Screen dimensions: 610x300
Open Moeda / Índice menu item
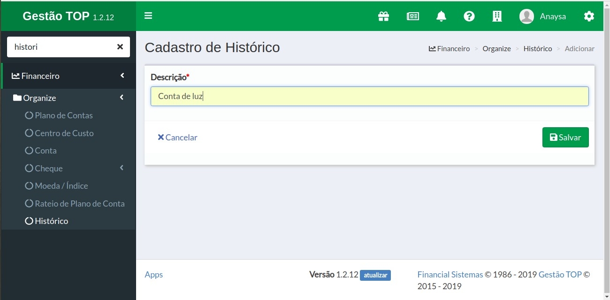click(61, 186)
